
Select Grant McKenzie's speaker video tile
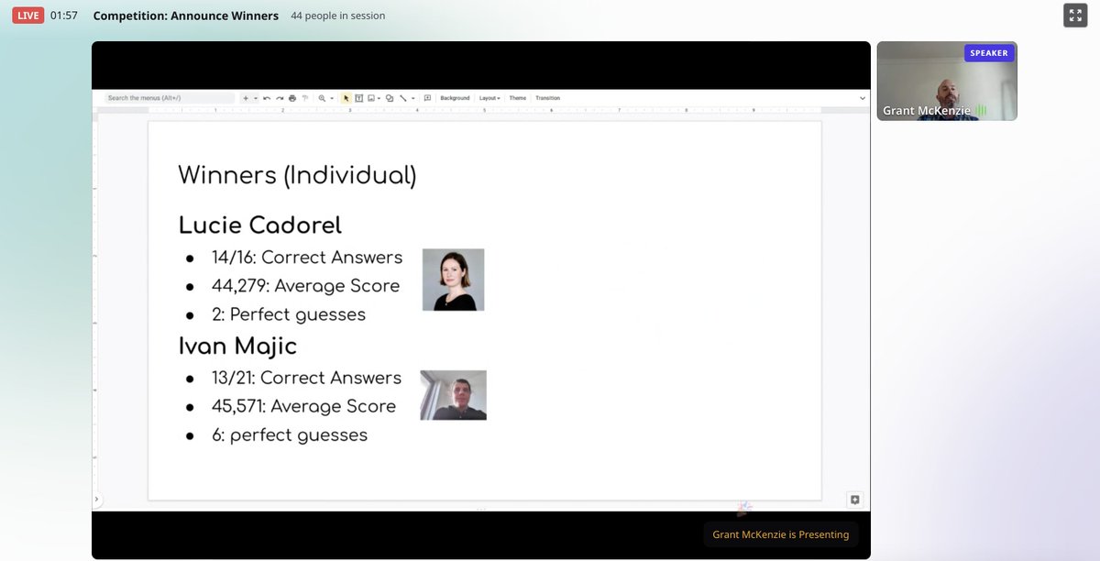(947, 81)
